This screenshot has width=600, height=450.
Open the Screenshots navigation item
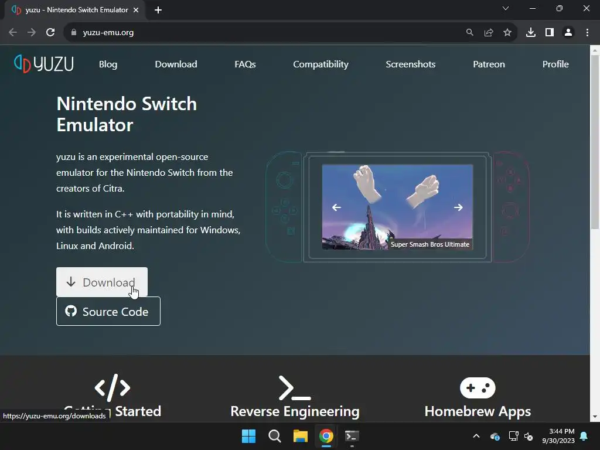tap(411, 64)
